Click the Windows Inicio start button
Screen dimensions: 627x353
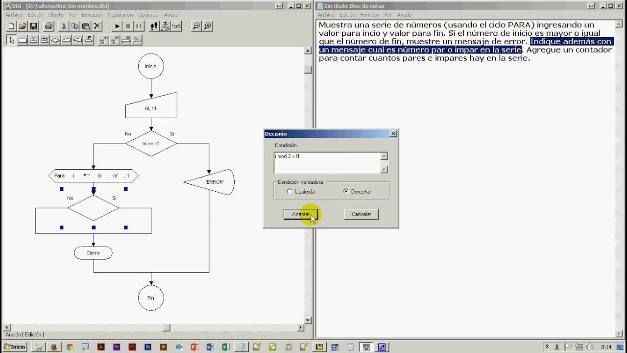tap(15, 347)
